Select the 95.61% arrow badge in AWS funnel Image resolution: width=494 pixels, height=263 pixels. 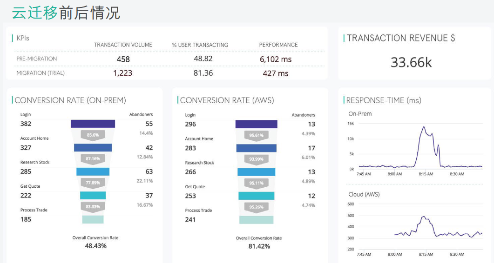tap(256, 135)
